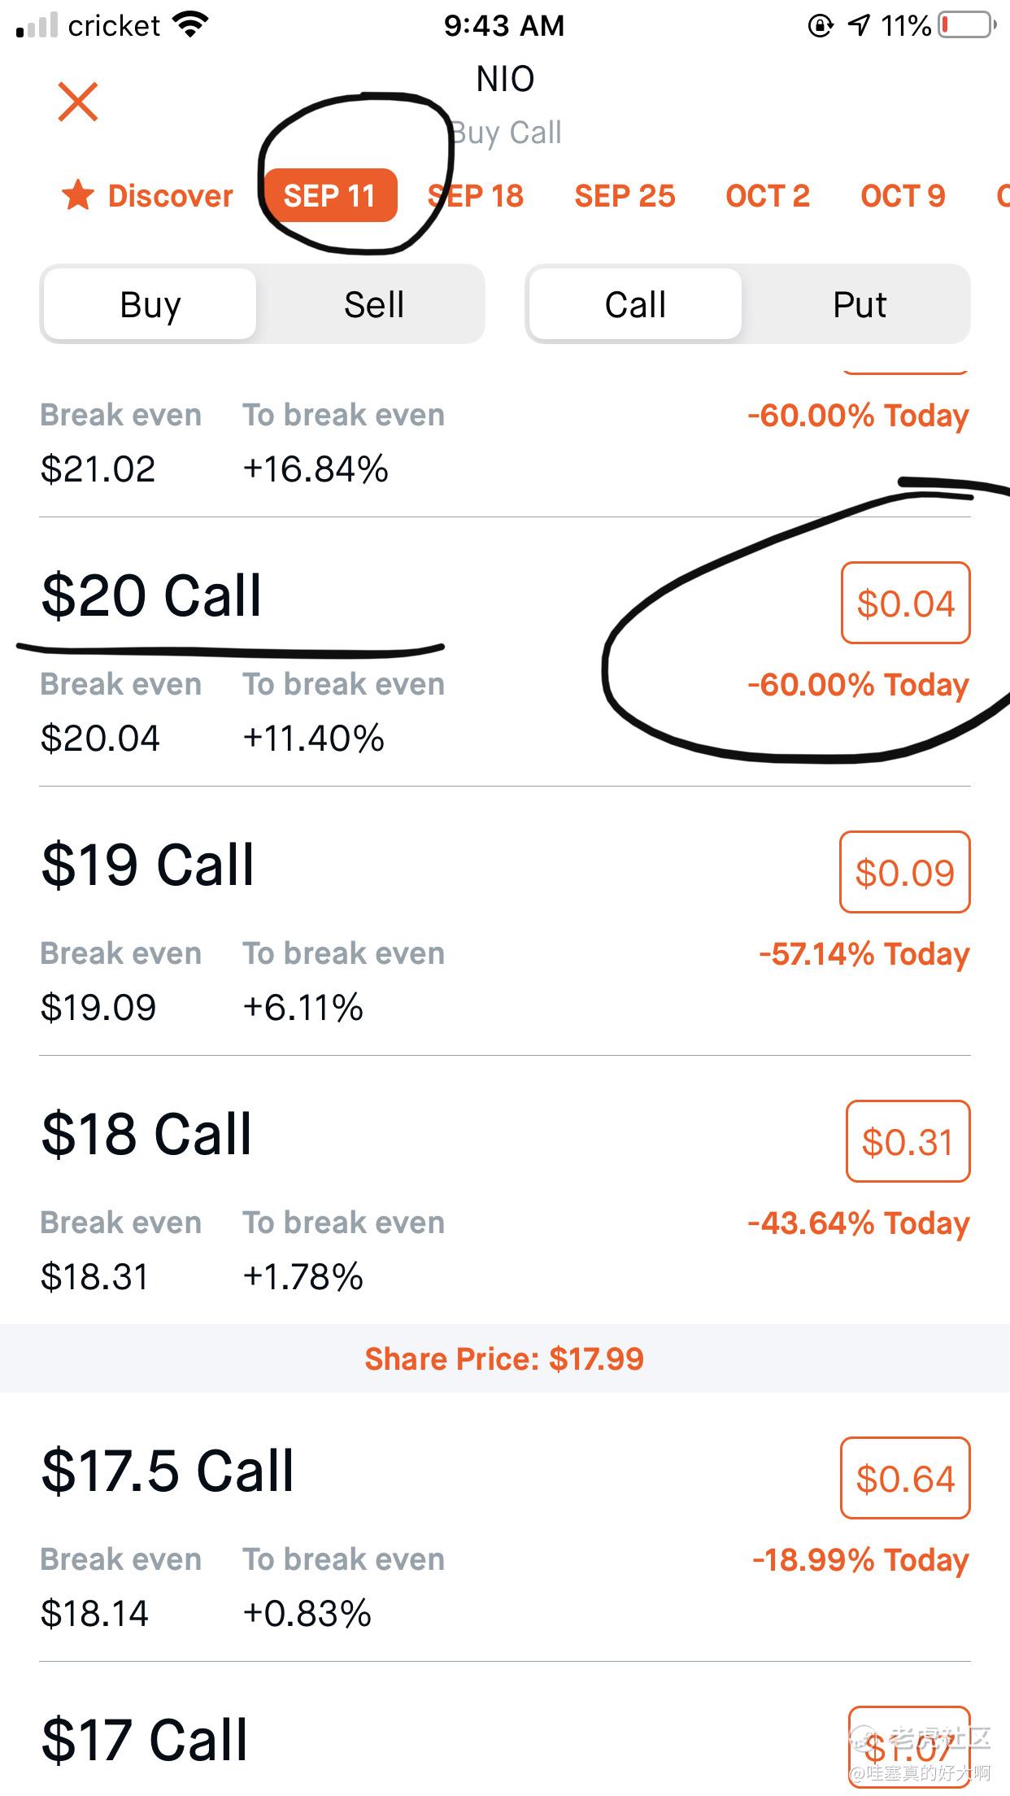Tap the Share Price $17.99 bar
The width and height of the screenshot is (1010, 1796).
(x=504, y=1358)
